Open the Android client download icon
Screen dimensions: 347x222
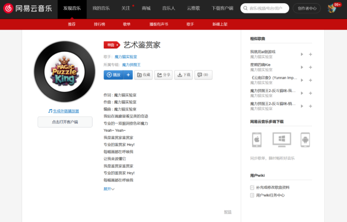(x=305, y=140)
